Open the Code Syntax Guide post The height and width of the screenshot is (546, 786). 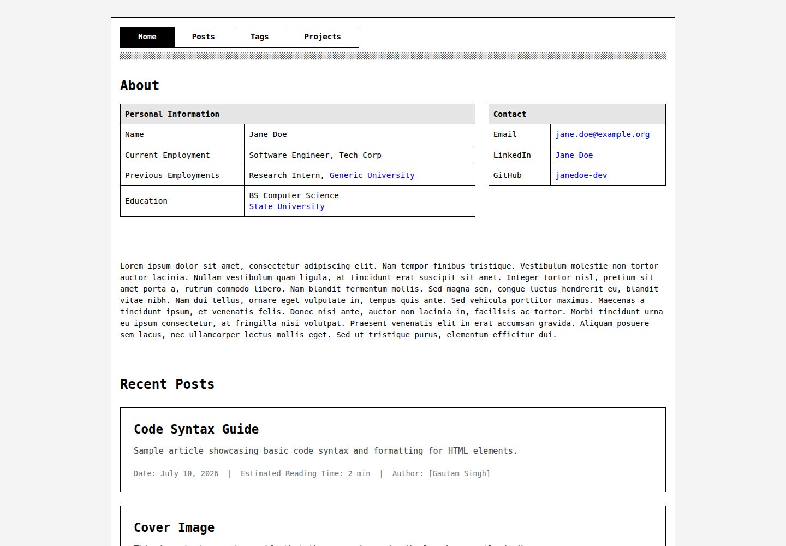pyautogui.click(x=196, y=429)
